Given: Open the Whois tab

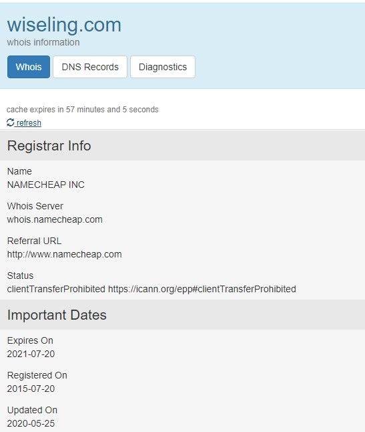Looking at the screenshot, I should pyautogui.click(x=29, y=67).
